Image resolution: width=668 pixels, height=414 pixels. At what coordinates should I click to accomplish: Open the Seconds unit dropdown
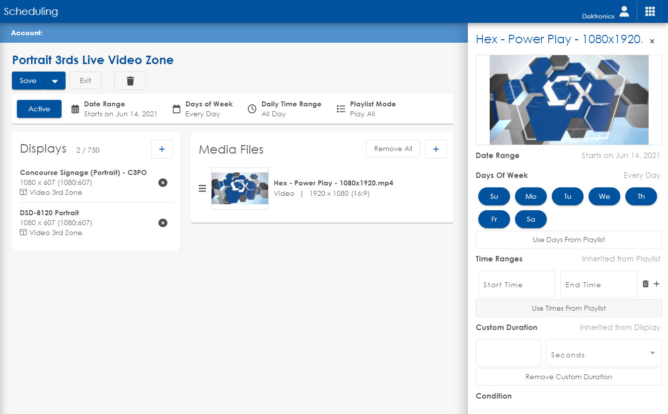(603, 353)
